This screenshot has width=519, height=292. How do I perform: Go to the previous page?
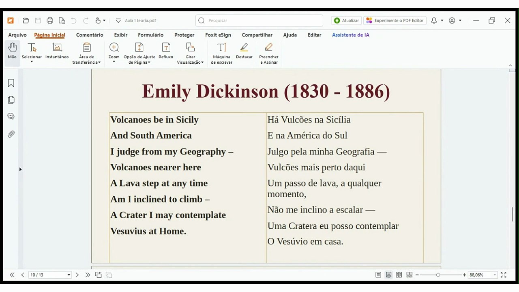click(x=23, y=275)
